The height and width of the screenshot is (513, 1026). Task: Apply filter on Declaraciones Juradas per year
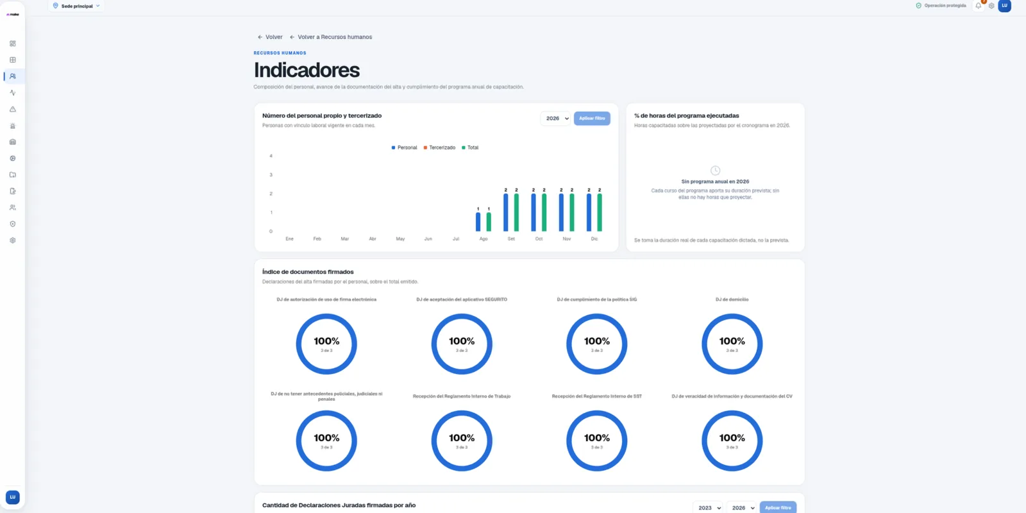(x=778, y=508)
